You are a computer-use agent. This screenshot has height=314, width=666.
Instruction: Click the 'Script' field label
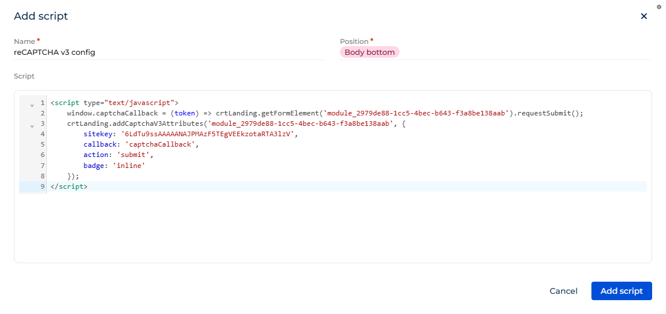(24, 76)
